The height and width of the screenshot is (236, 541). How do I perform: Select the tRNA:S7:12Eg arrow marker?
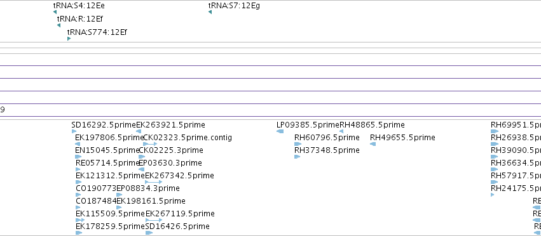tap(210, 12)
